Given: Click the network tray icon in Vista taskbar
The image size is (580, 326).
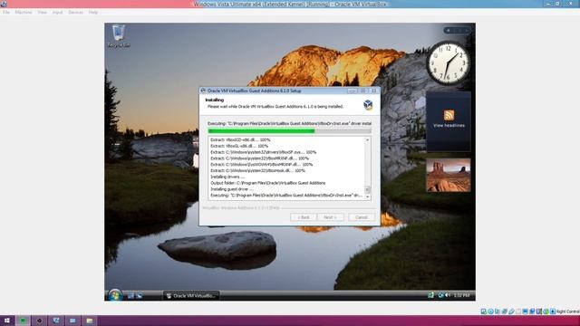Looking at the screenshot, I should click(x=440, y=295).
